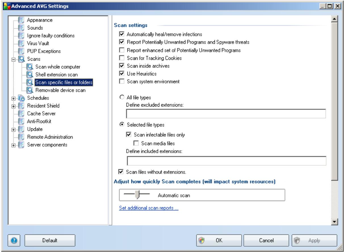Click the Resident Shield tree icon

pyautogui.click(x=20, y=106)
